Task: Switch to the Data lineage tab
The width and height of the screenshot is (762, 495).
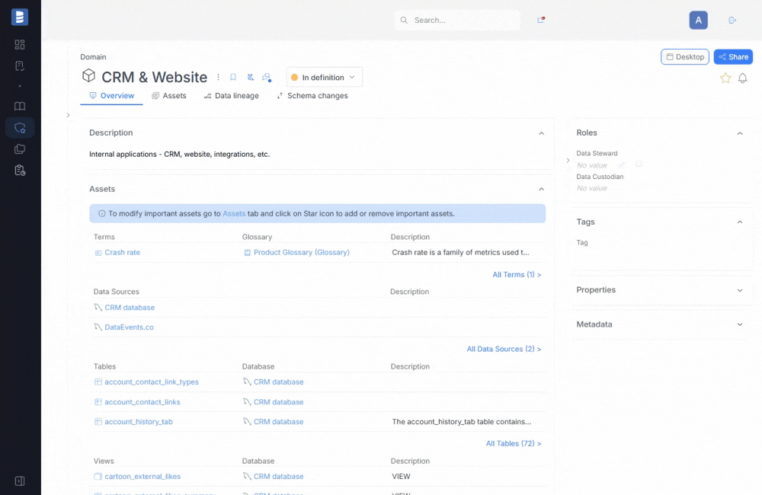Action: coord(232,96)
